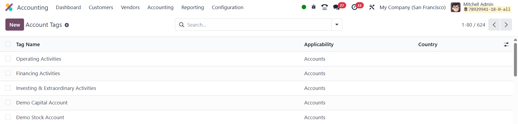The height and width of the screenshot is (124, 518).
Task: Tick the select-all header checkbox
Action: click(8, 44)
